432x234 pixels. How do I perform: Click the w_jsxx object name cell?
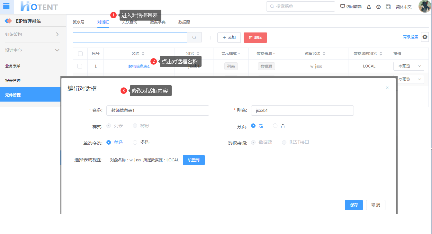(316, 66)
